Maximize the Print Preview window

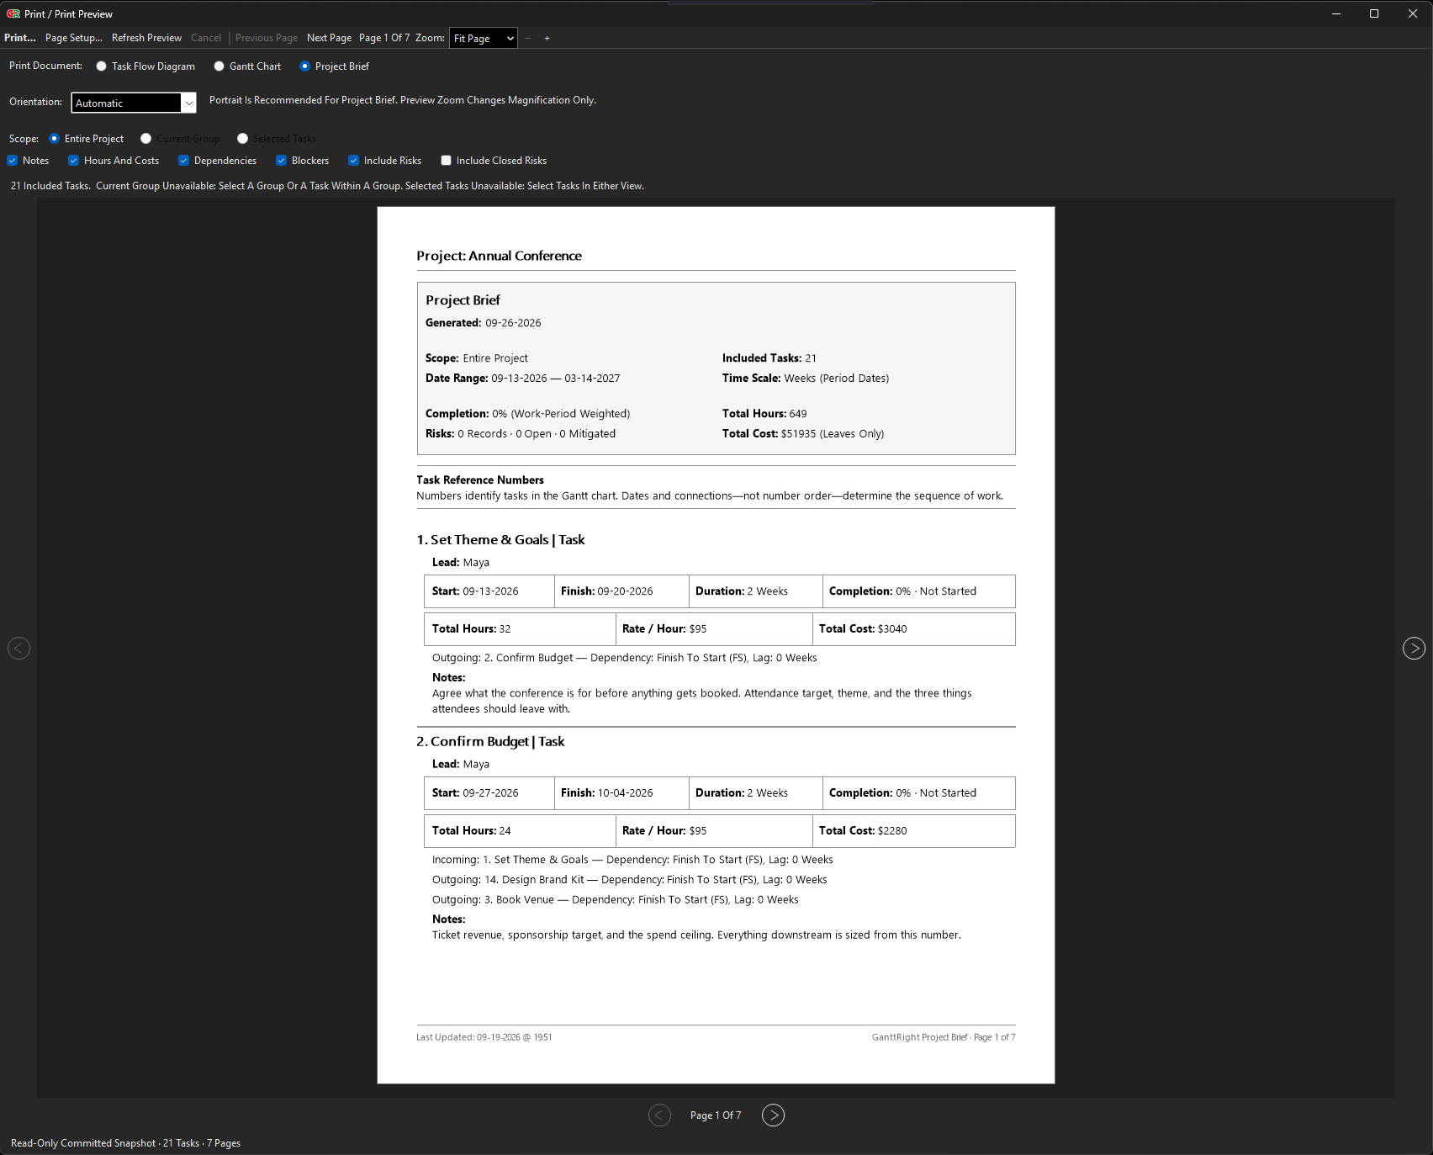(1374, 13)
